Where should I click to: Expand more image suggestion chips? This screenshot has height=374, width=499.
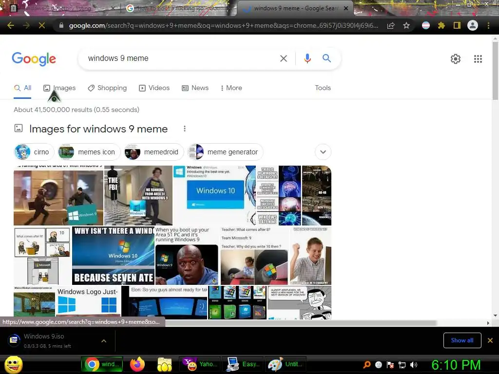coord(323,152)
